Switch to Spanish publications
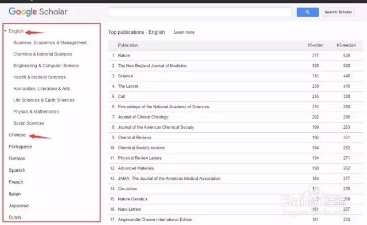The image size is (367, 225). [17, 171]
